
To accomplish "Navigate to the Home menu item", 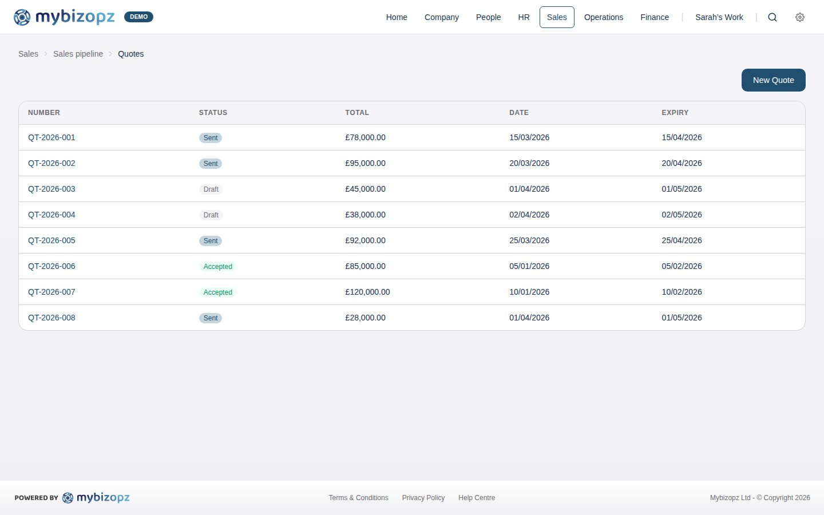I will [x=397, y=17].
